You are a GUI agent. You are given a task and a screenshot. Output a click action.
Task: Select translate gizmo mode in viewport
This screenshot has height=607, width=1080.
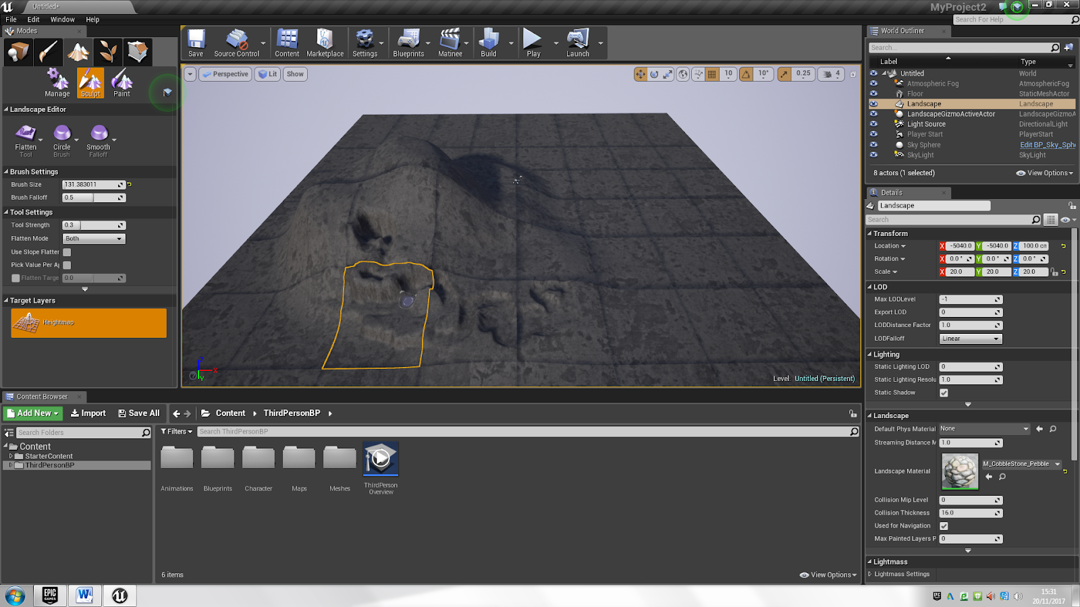coord(641,74)
